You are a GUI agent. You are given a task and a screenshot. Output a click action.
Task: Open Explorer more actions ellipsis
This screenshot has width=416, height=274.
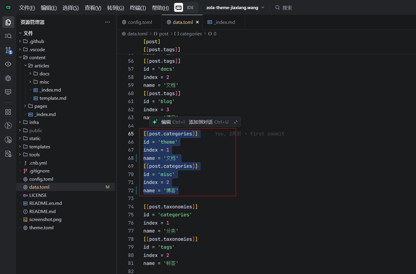point(108,22)
